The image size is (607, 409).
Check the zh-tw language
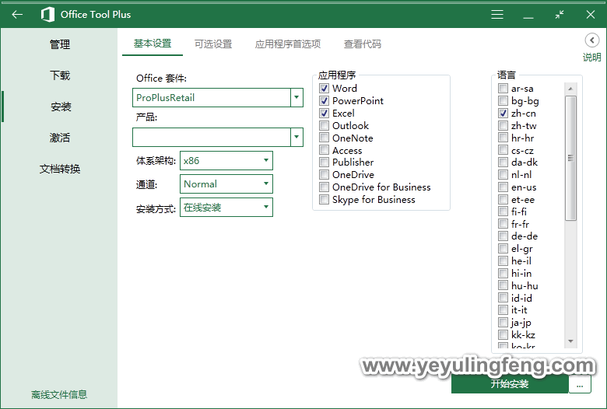click(x=503, y=126)
